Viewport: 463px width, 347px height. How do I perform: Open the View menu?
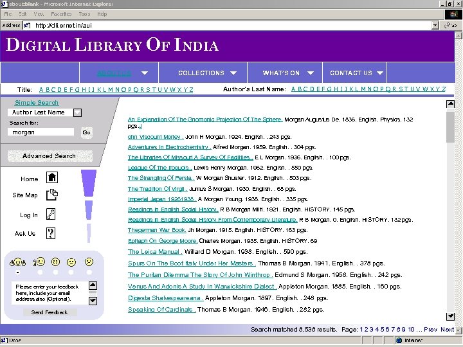(x=39, y=14)
